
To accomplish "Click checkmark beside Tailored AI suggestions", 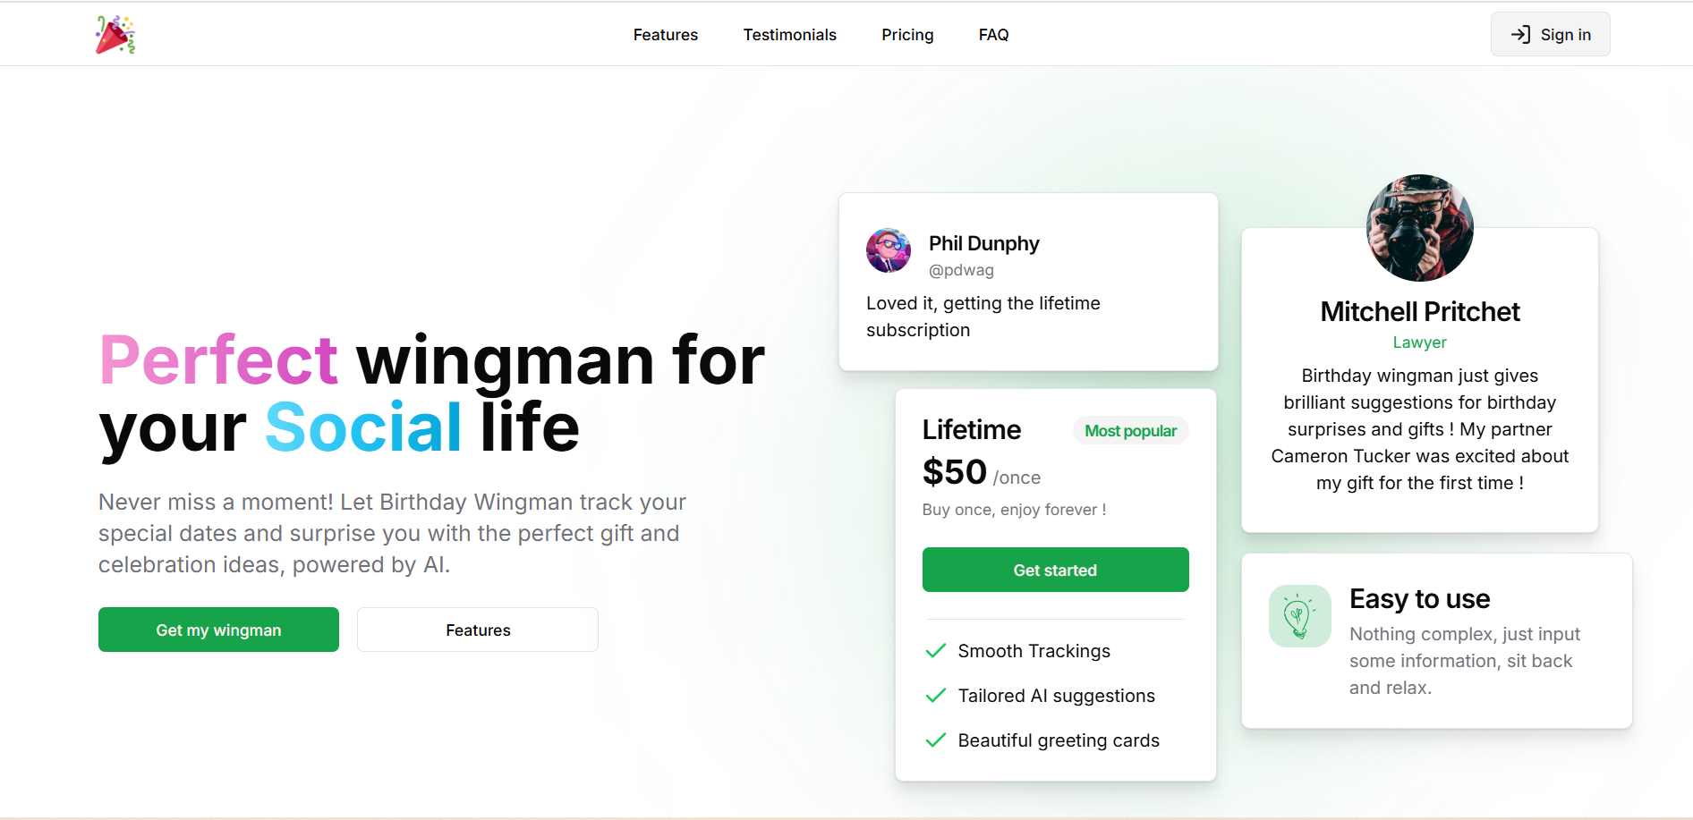I will [936, 696].
